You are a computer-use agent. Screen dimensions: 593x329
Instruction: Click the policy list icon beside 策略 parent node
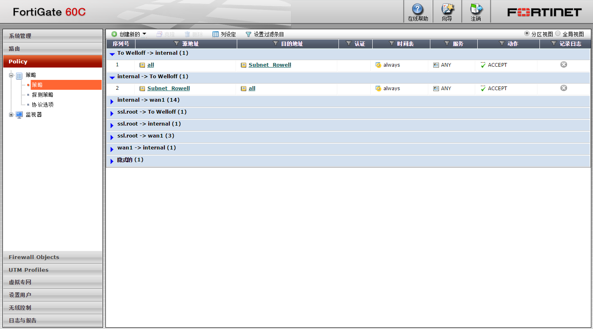pos(19,75)
